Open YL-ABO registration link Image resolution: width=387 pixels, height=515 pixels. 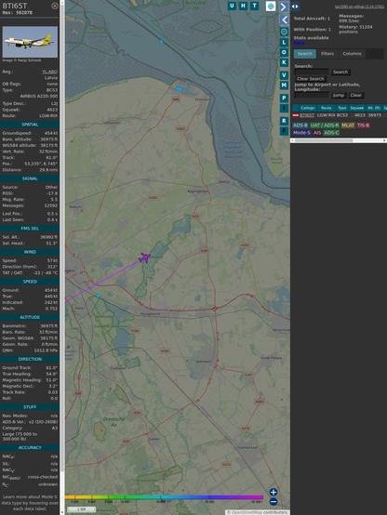click(x=49, y=72)
